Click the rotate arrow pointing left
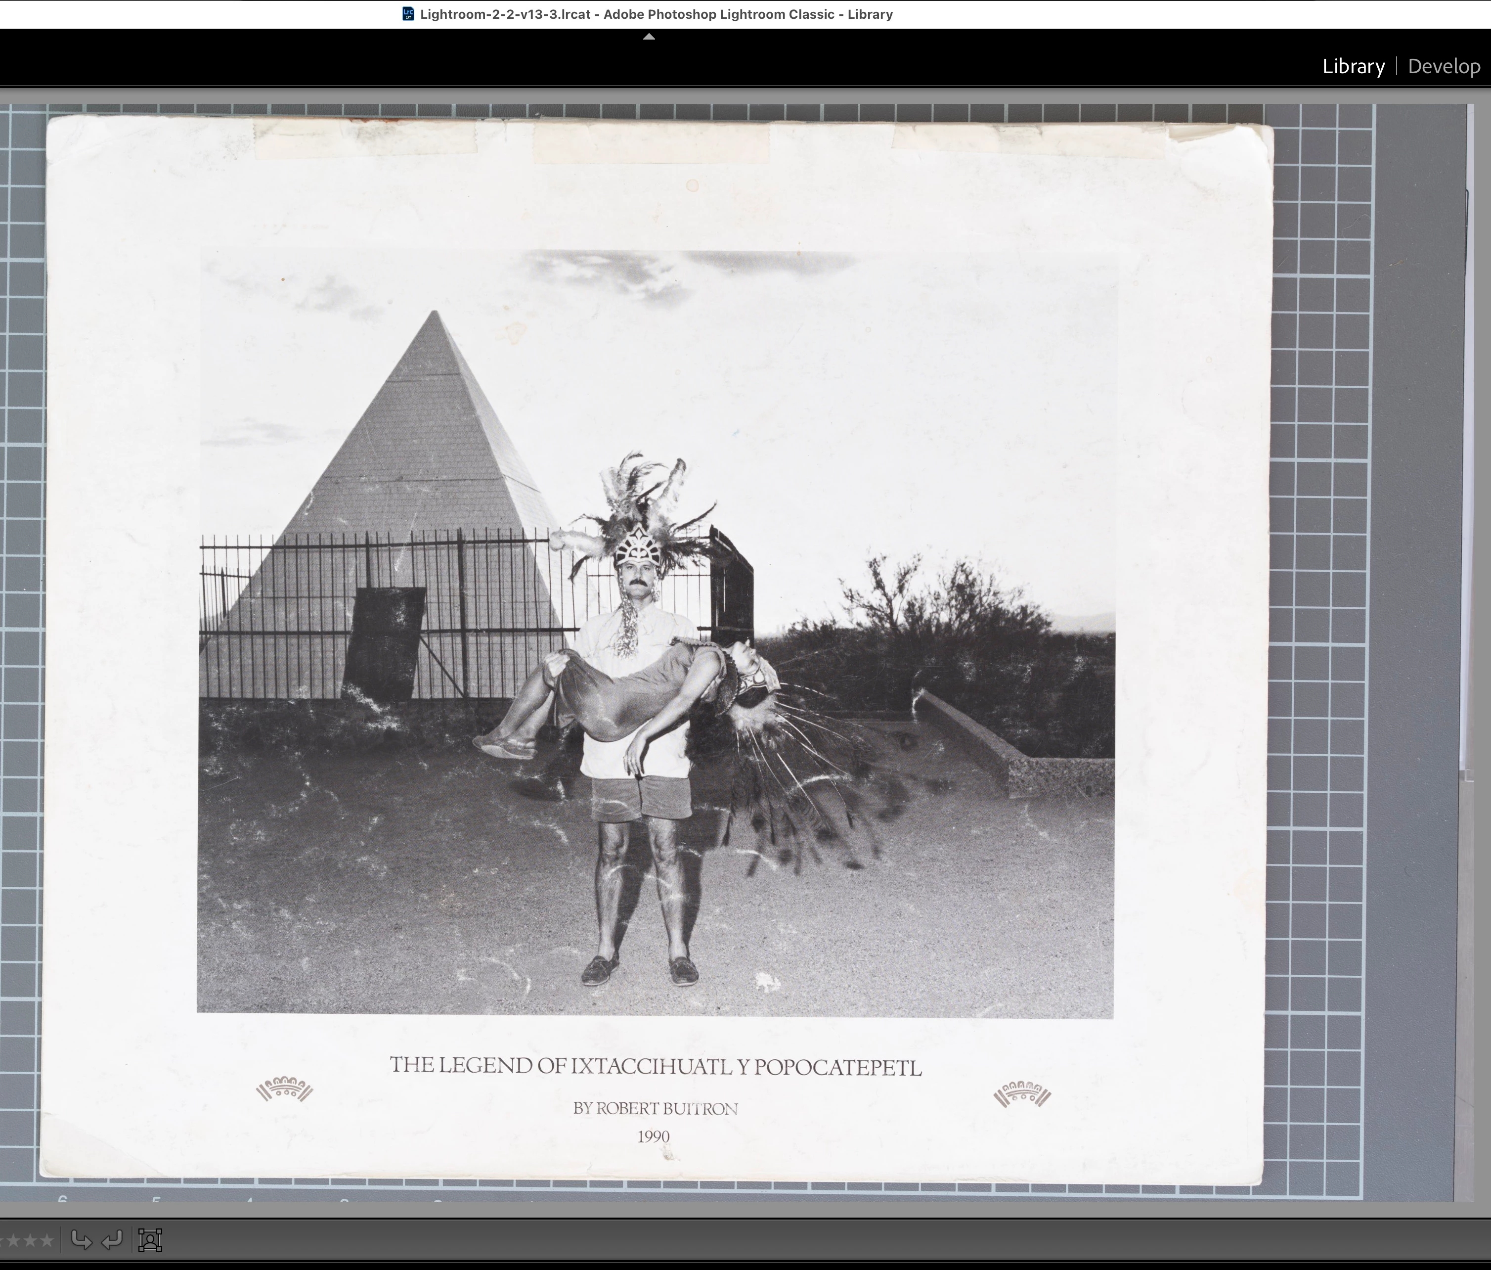The height and width of the screenshot is (1270, 1491). (112, 1240)
